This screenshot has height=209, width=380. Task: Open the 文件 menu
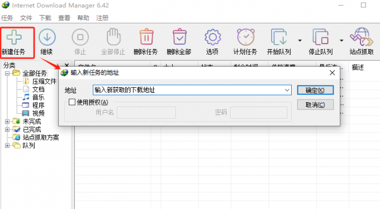click(26, 18)
